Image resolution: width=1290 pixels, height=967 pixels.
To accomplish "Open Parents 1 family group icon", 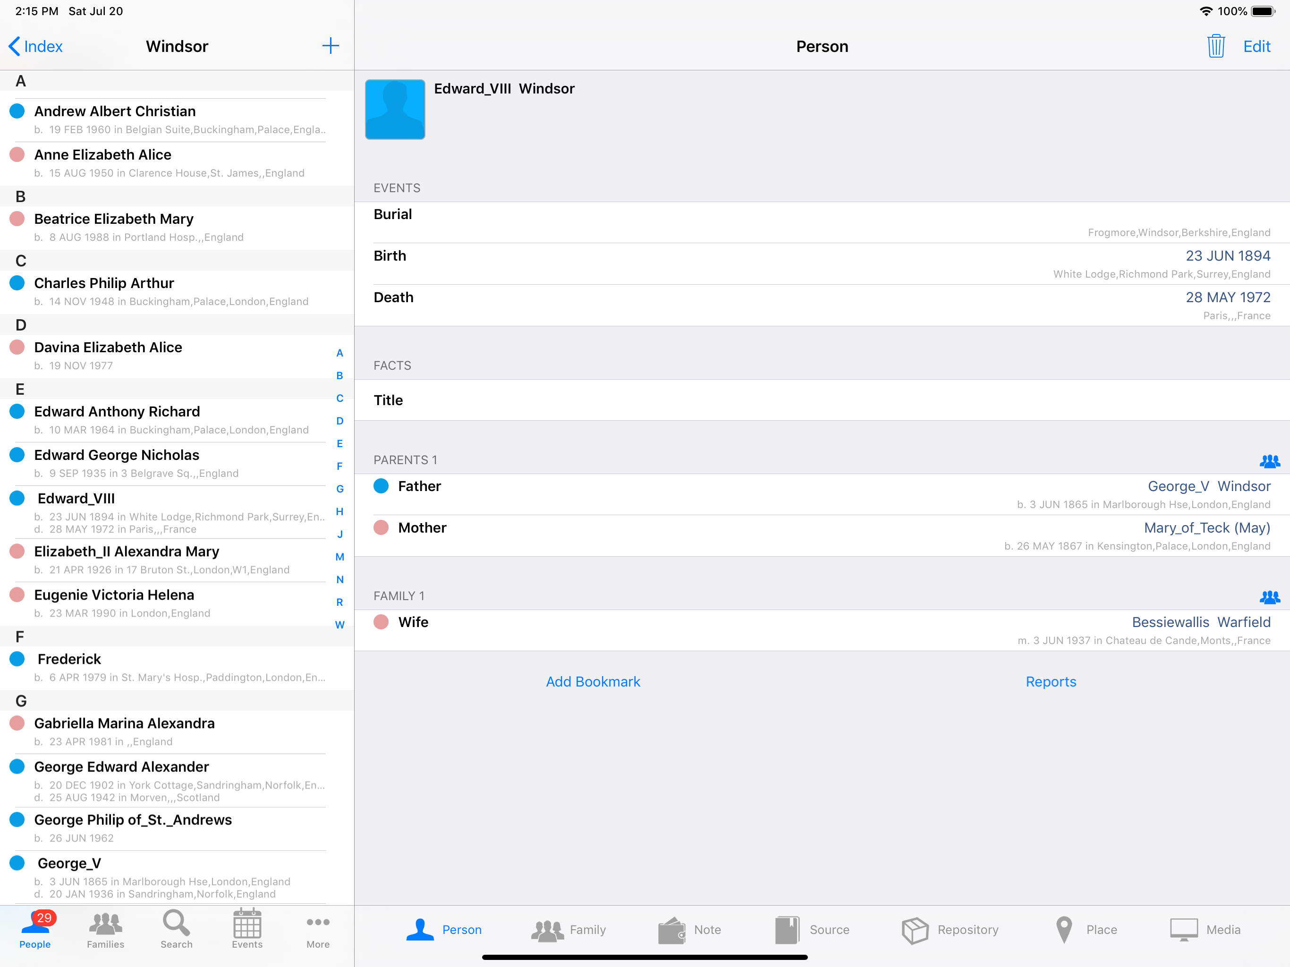I will coord(1269,461).
